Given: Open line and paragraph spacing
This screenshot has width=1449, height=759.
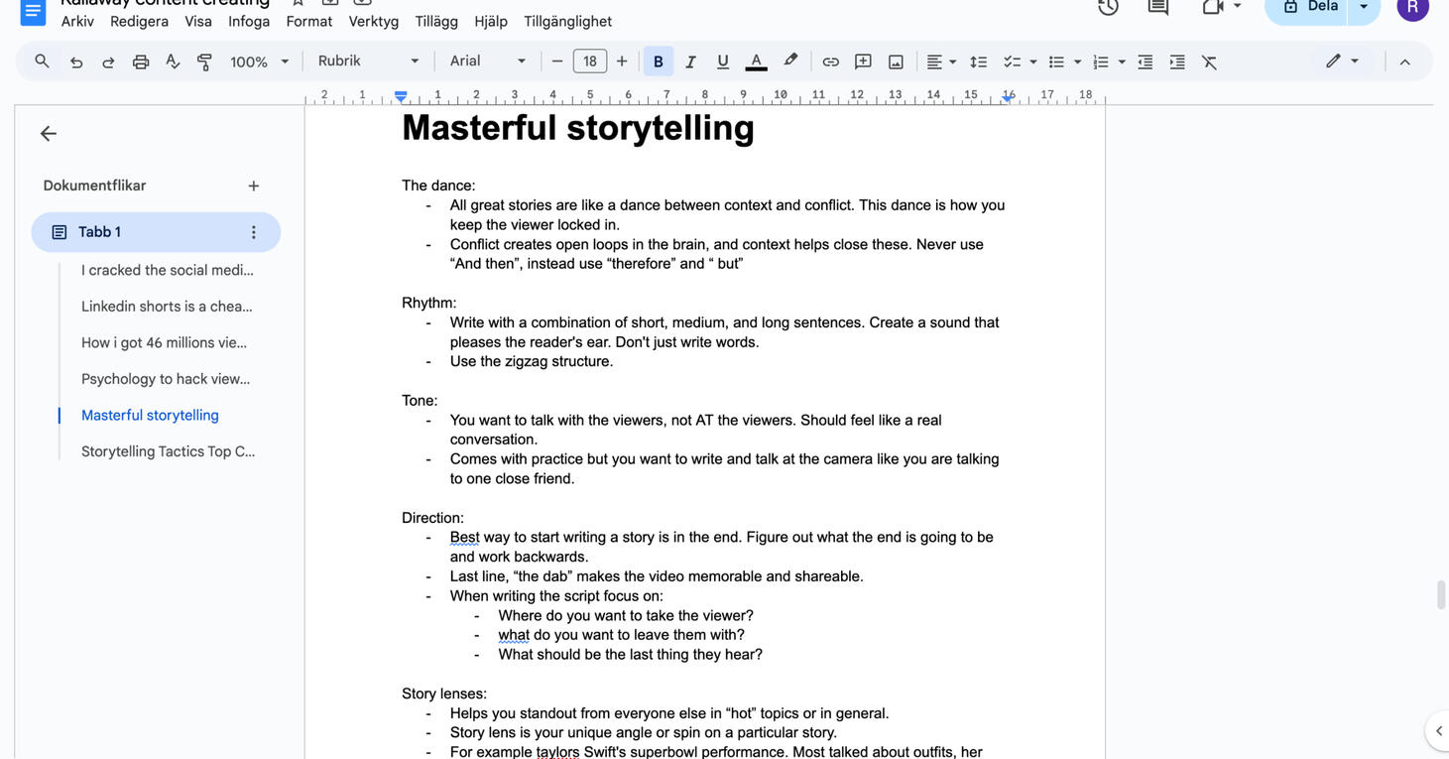Looking at the screenshot, I should pos(978,62).
